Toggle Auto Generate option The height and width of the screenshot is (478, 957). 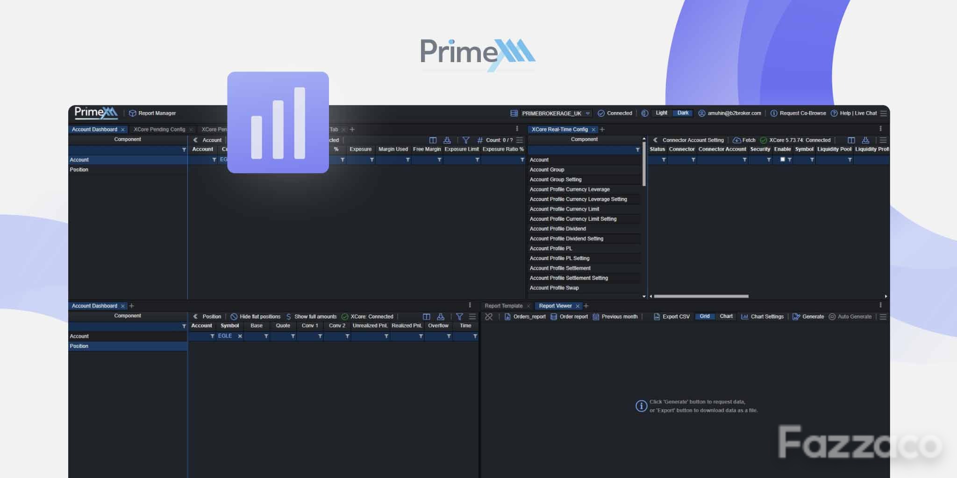850,316
